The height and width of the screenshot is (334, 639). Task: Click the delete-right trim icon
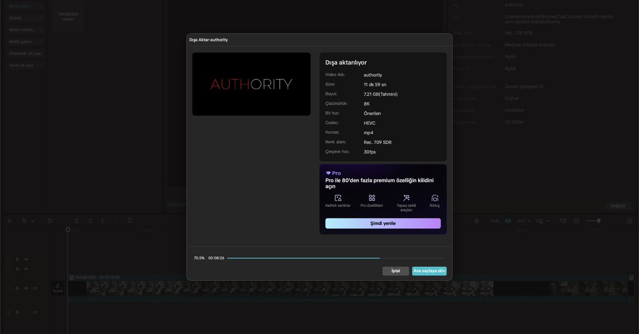(x=102, y=221)
